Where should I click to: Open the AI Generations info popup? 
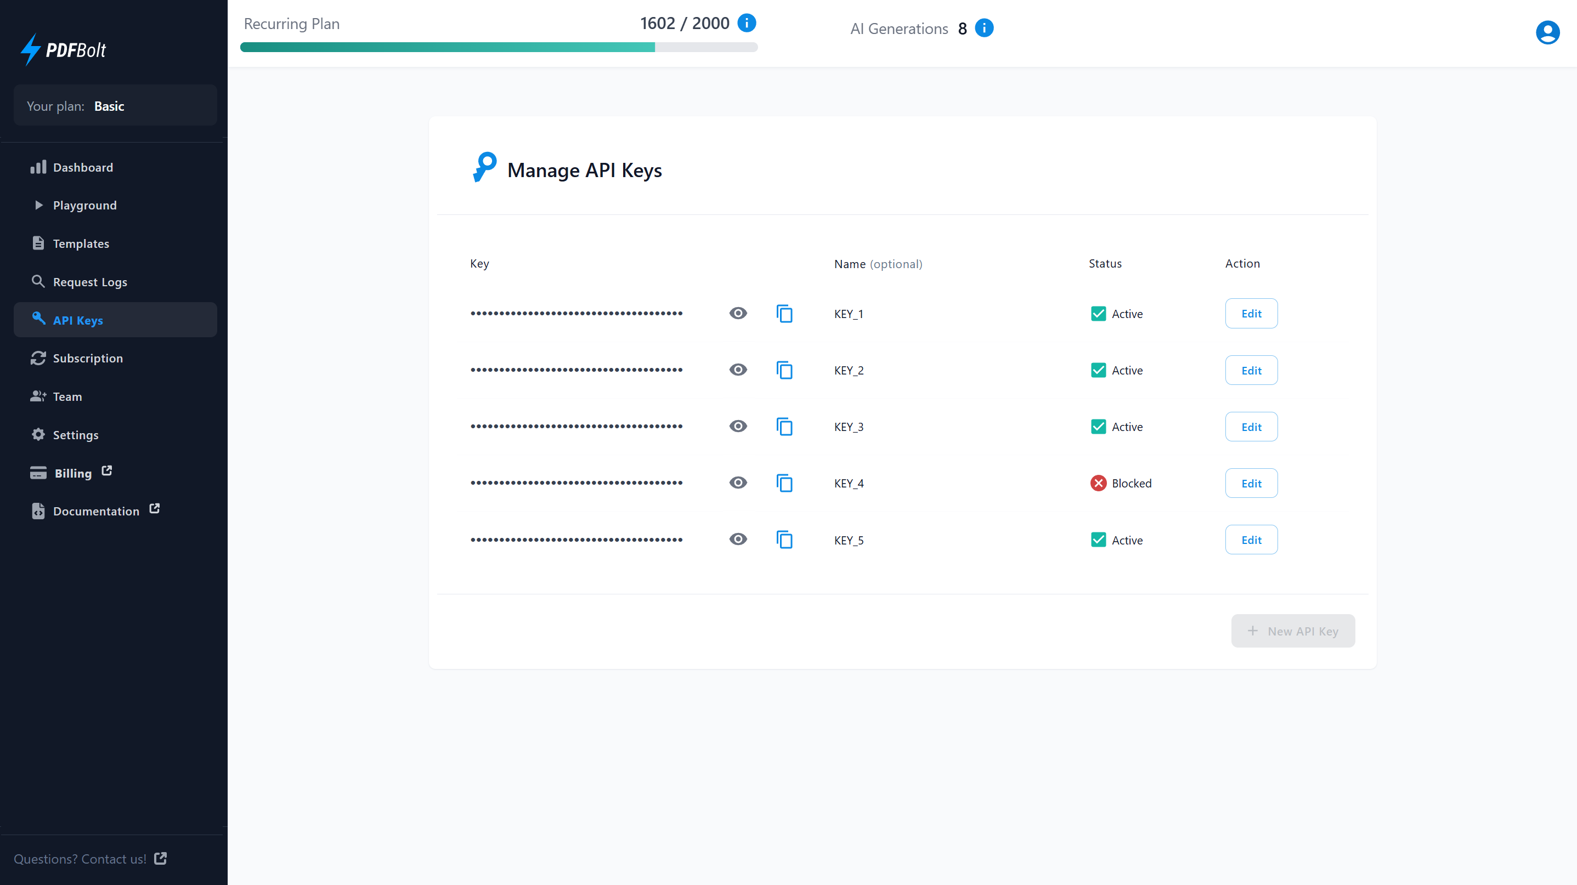pyautogui.click(x=984, y=27)
